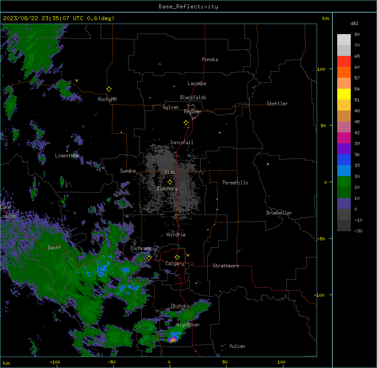This screenshot has width=377, height=368.
Task: Click the magenta 42 dBZ legend swatch
Action: [x=344, y=138]
